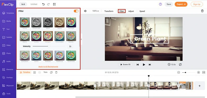The height and width of the screenshot is (98, 207).
Task: Mute audio with the speaker icon
Action: [85, 11]
